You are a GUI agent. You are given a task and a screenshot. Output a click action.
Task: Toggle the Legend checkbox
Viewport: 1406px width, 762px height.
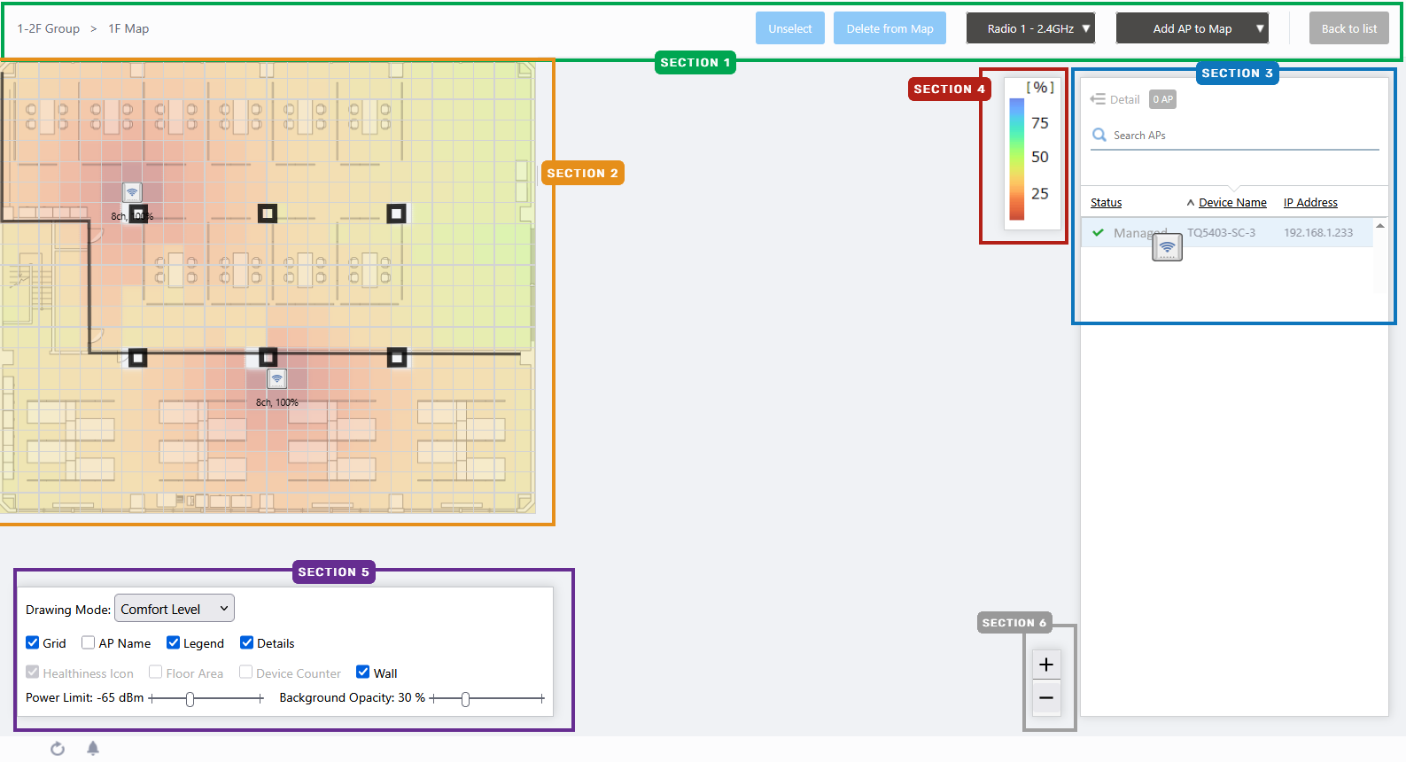pos(174,643)
